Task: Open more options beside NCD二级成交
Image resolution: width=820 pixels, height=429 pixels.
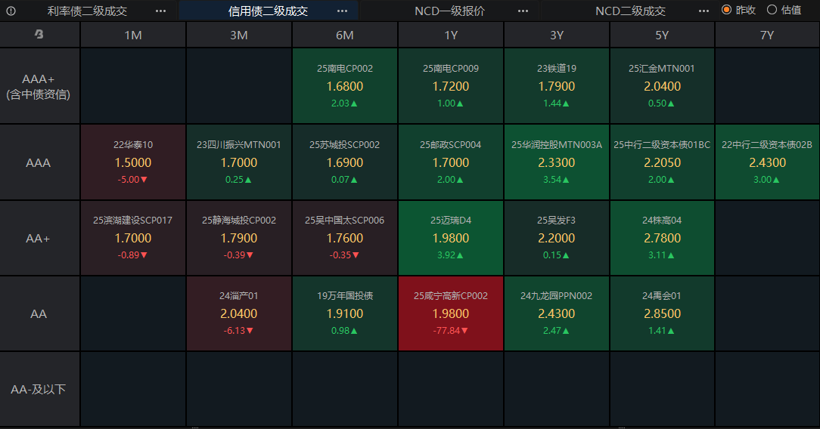Action: point(704,11)
